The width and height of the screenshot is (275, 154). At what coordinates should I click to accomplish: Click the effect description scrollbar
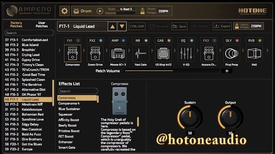(138, 121)
